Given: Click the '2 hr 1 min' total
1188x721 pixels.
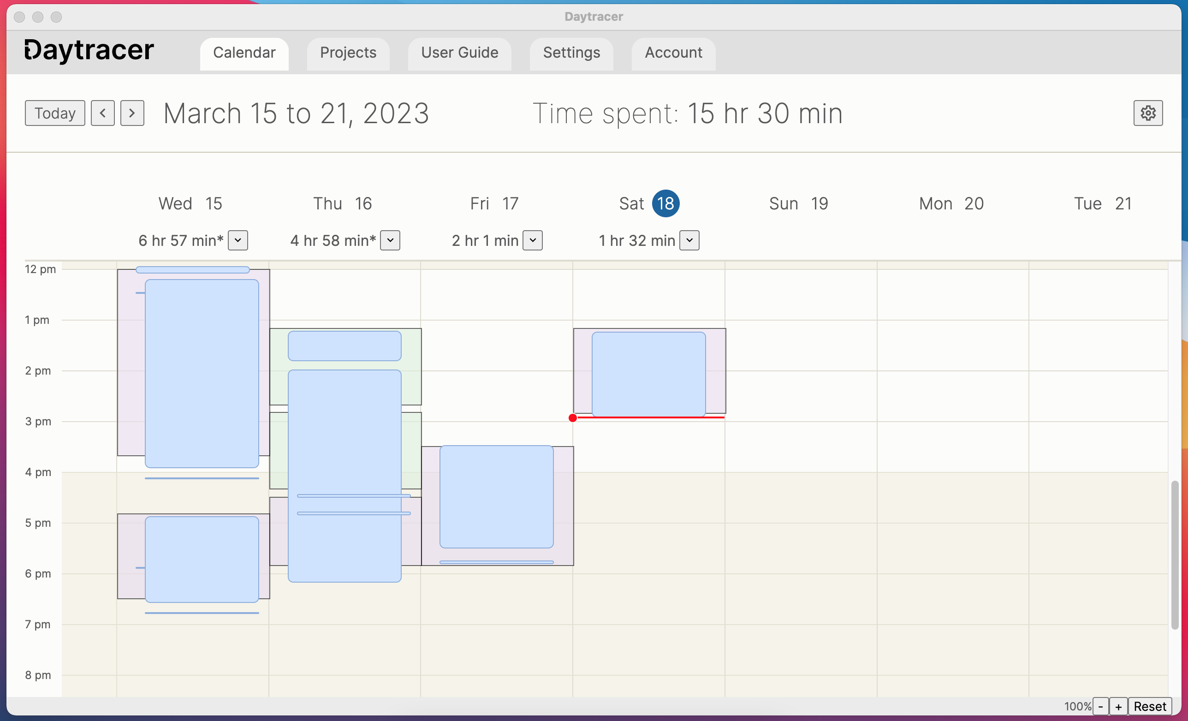Looking at the screenshot, I should (x=485, y=240).
